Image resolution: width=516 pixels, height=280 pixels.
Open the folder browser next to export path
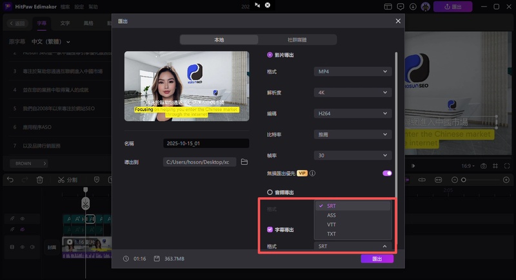[x=244, y=162]
